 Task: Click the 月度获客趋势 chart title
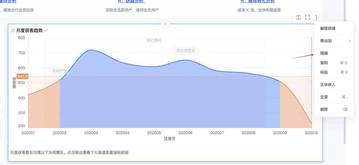[x=30, y=30]
